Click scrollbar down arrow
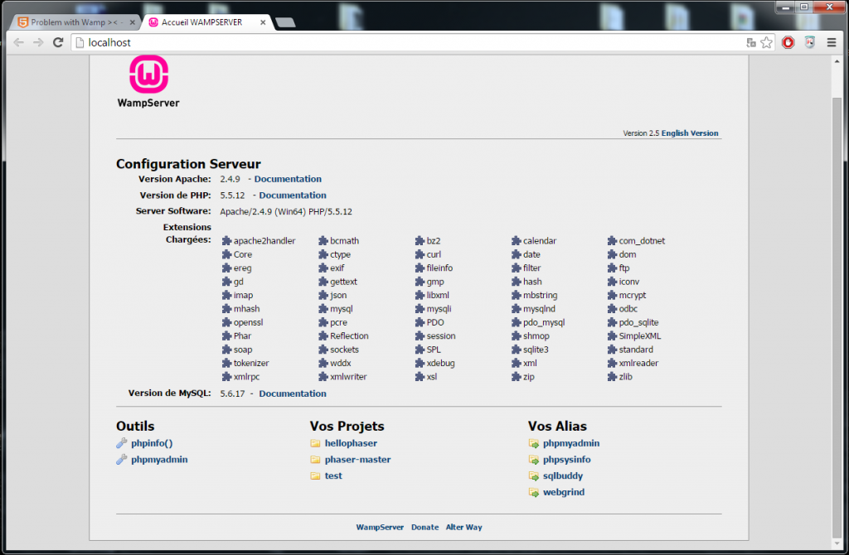The height and width of the screenshot is (555, 849). [837, 543]
